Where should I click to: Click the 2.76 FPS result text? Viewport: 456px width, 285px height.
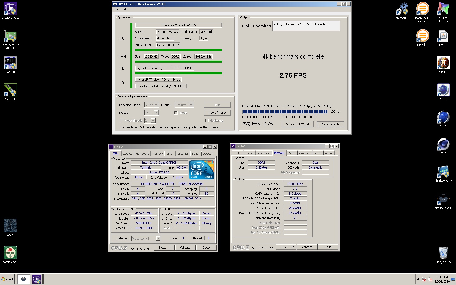coord(293,75)
